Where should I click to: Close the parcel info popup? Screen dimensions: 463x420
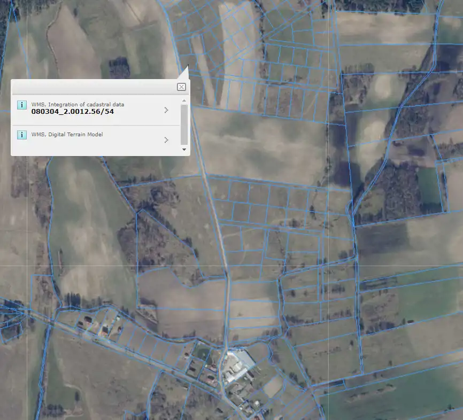181,87
